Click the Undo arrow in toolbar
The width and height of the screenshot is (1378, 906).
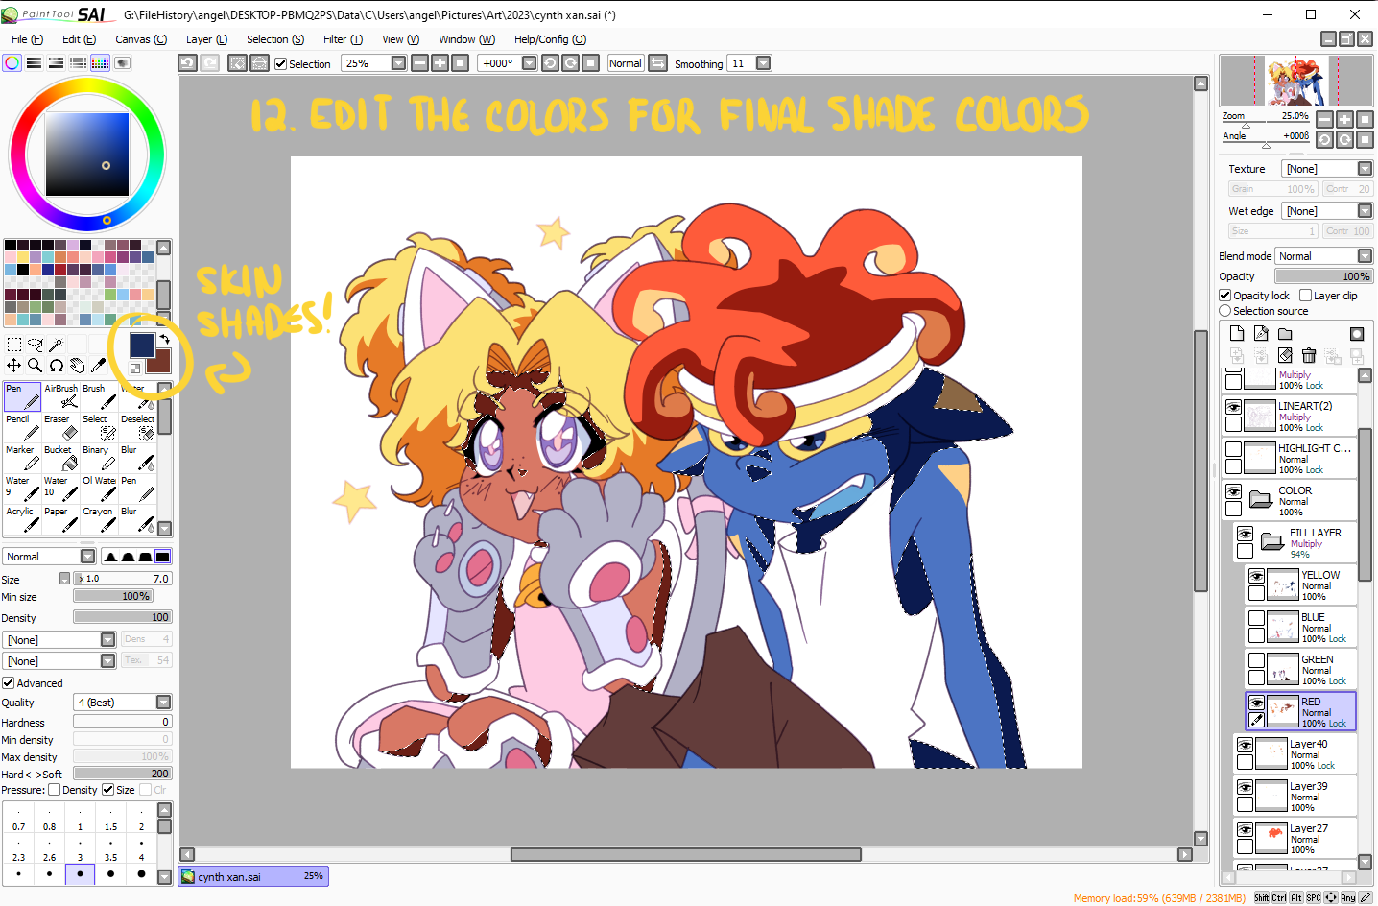click(x=188, y=63)
